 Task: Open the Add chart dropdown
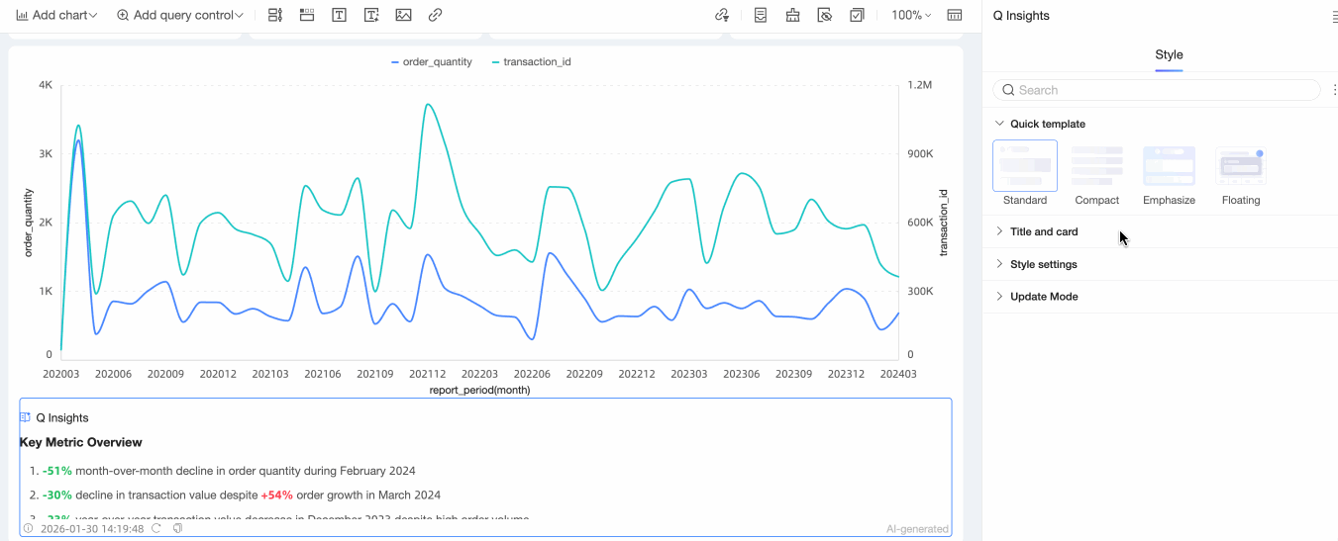tap(56, 16)
